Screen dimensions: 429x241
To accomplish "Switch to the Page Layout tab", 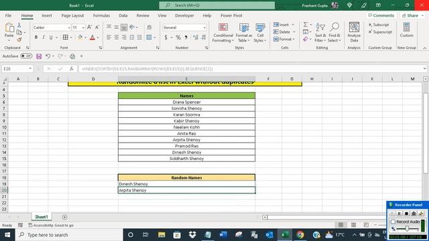I will [x=72, y=15].
